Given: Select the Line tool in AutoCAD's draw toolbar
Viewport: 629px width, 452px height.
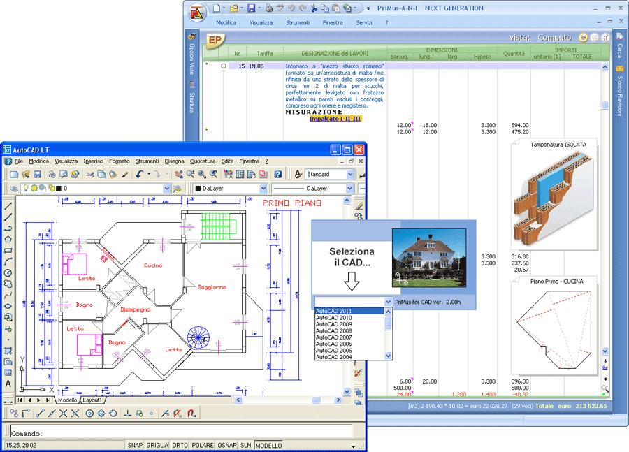Looking at the screenshot, I should pos(8,206).
